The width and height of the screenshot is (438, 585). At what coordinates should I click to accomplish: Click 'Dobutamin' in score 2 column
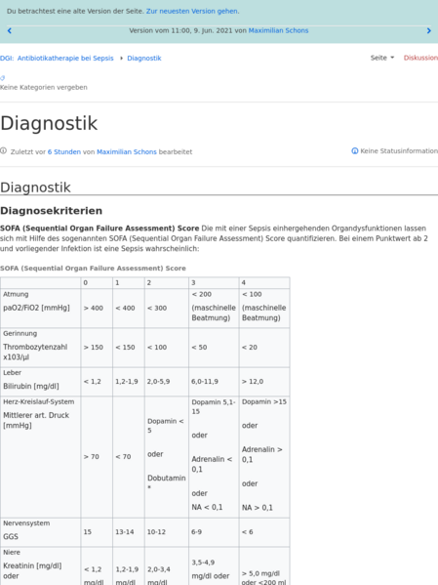[x=166, y=478]
